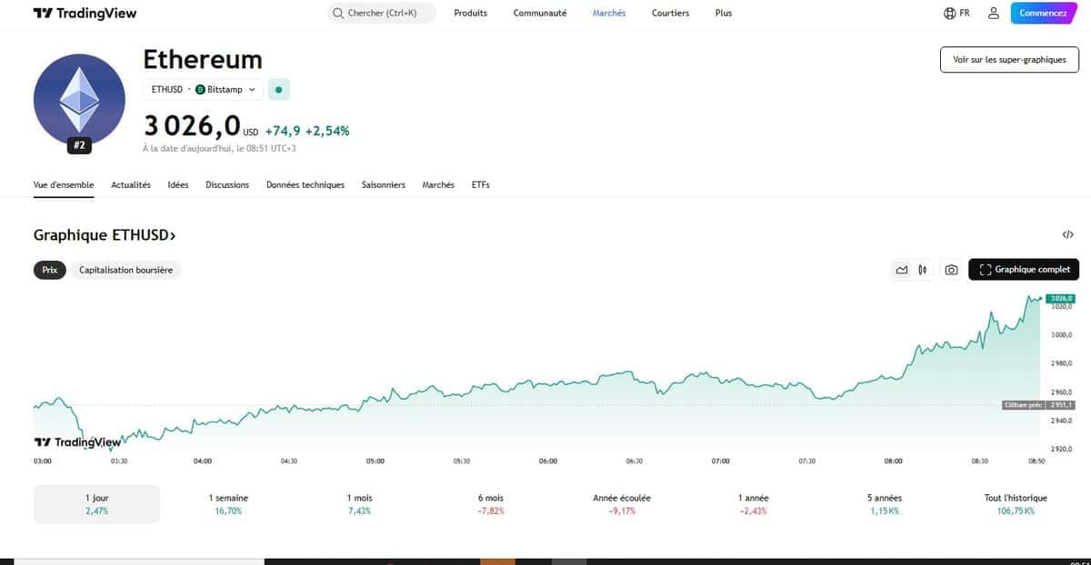Click the search magnifier field Chercher

[382, 13]
